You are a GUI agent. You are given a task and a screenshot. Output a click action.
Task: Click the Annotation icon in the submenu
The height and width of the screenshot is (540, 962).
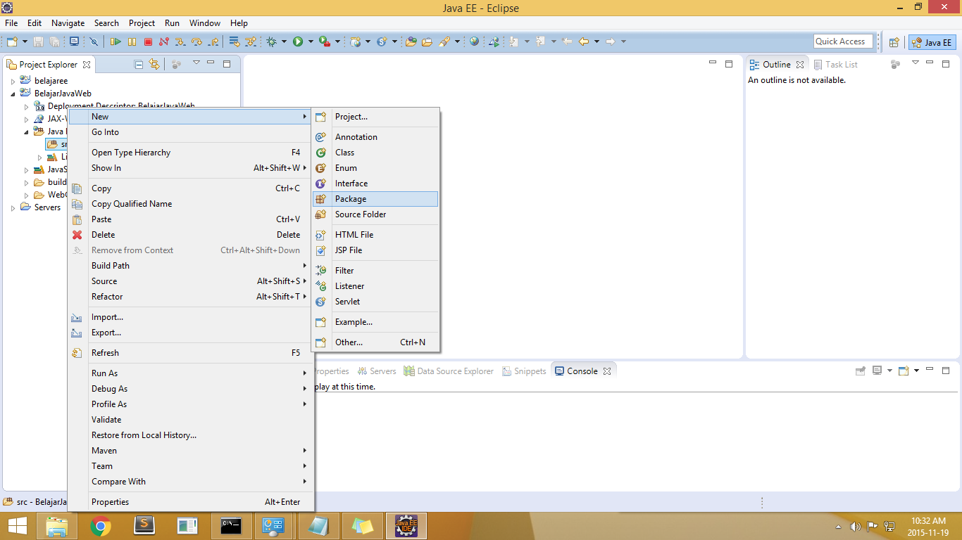click(x=320, y=137)
